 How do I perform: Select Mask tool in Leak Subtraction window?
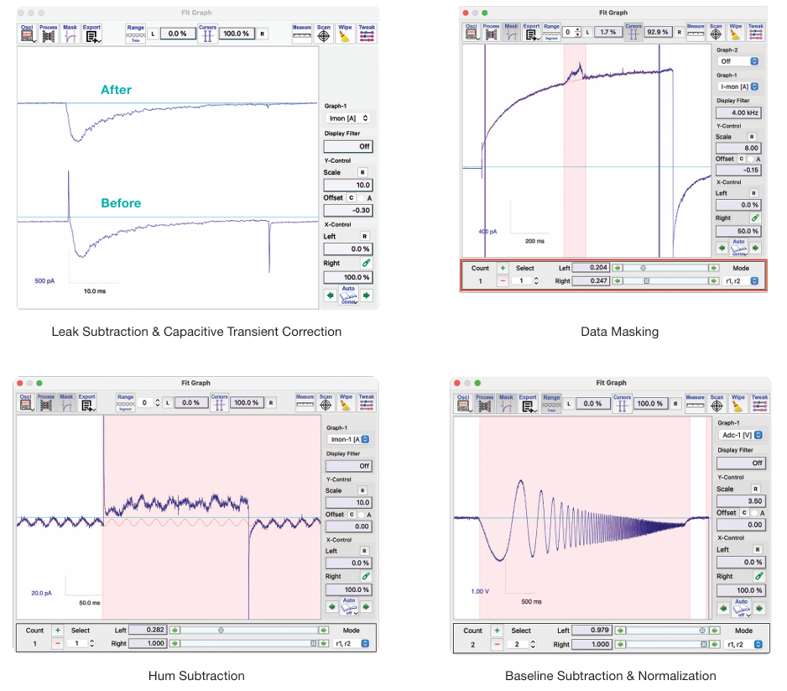(70, 33)
